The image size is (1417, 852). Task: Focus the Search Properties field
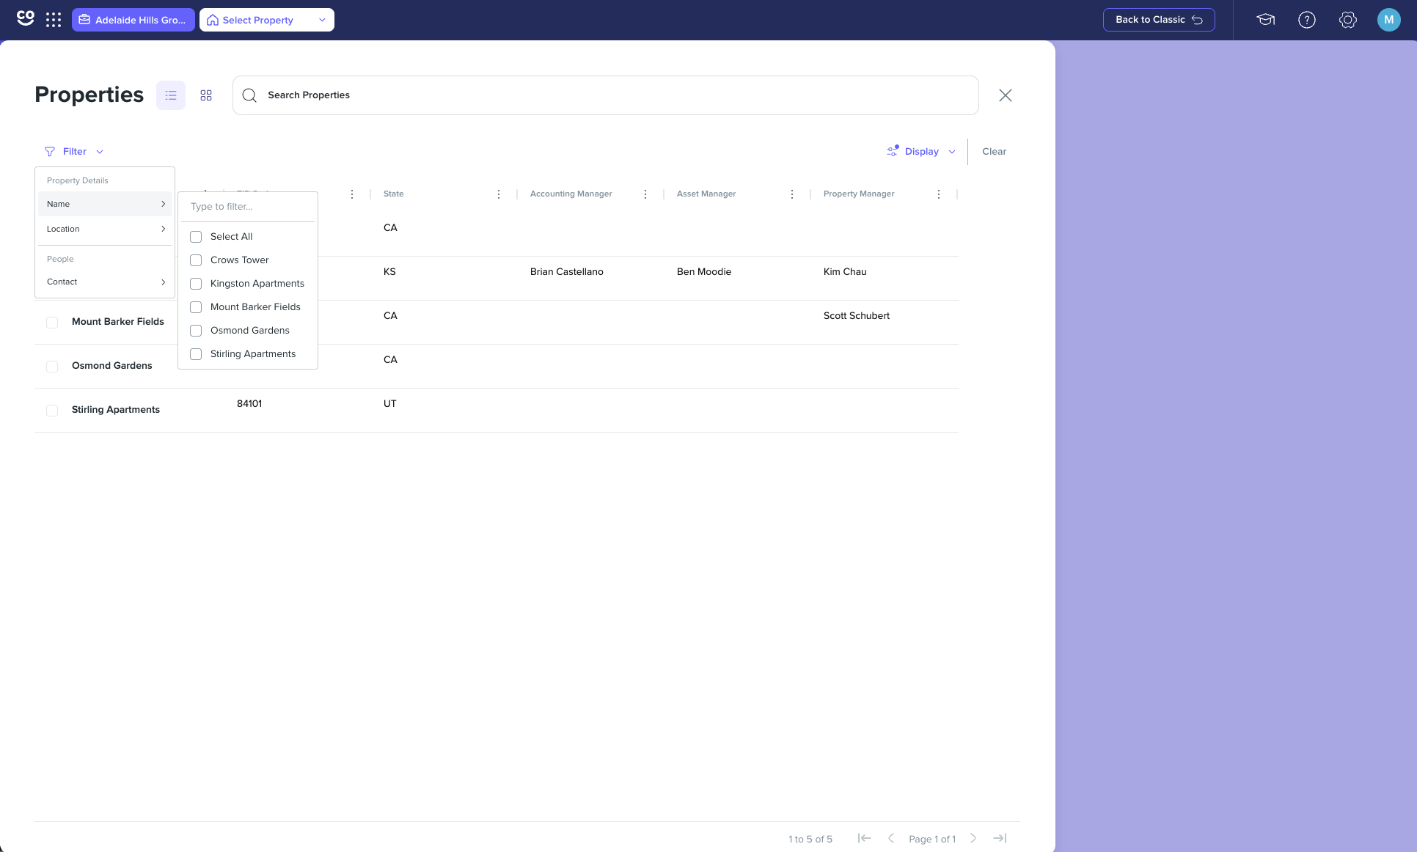coord(606,95)
